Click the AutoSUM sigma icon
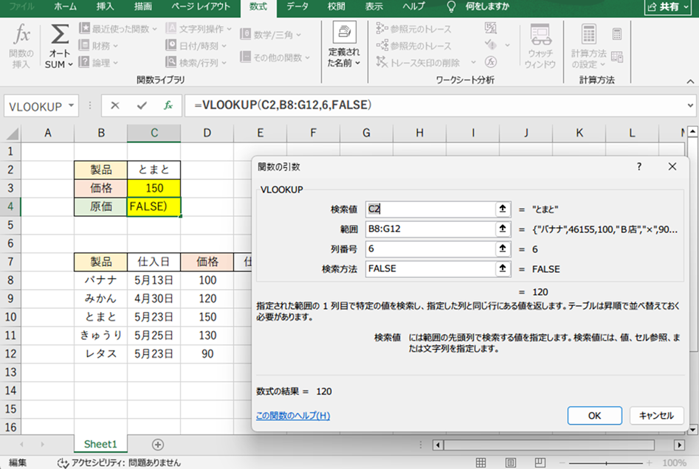 [x=59, y=36]
